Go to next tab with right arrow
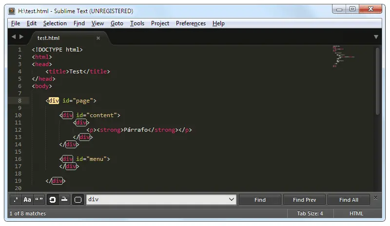390x226 pixels. [x=21, y=37]
